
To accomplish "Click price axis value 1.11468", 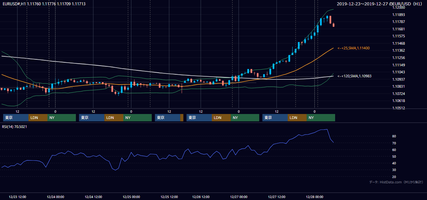I will pos(398,43).
